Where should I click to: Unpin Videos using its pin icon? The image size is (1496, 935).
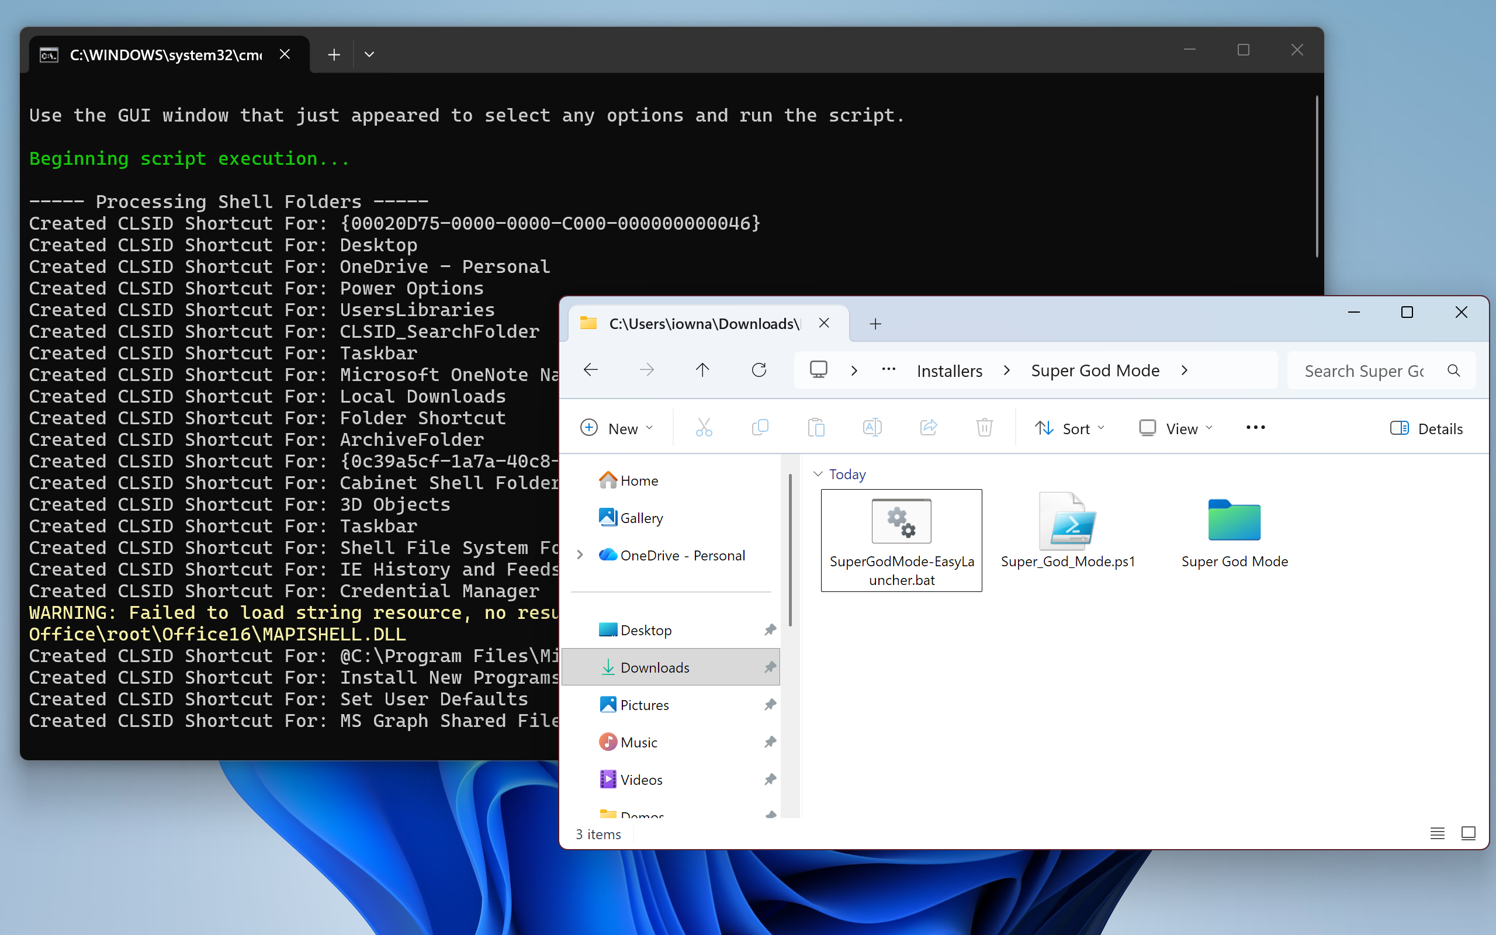[770, 780]
